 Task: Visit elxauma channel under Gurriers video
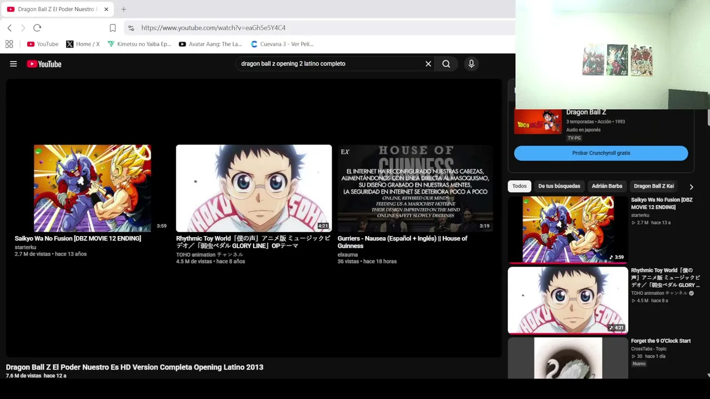[348, 255]
